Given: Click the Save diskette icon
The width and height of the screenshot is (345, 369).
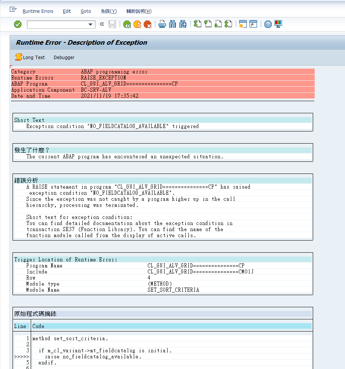Looking at the screenshot, I should pyautogui.click(x=112, y=24).
